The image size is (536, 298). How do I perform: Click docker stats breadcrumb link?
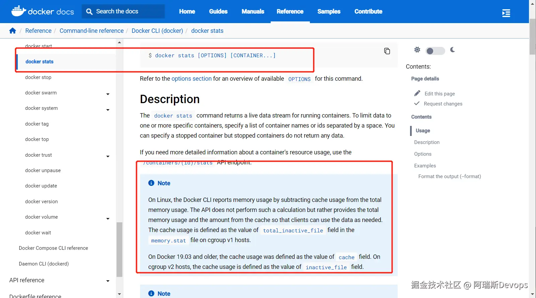click(207, 31)
